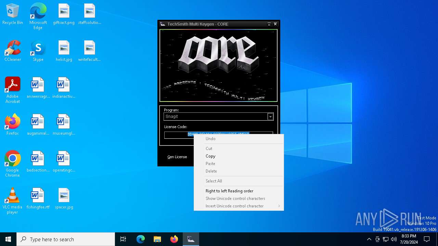Viewport: 438px width, 246px height.
Task: Close the TechSmith Multi Keygen window
Action: point(275,24)
